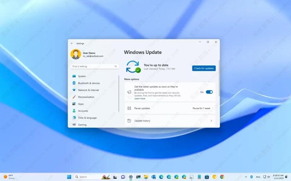This screenshot has height=181, width=291.
Task: Show hidden system tray icons
Action: tap(246, 177)
